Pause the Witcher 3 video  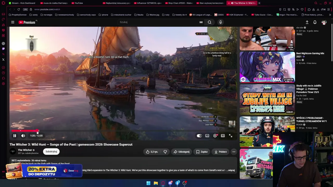tap(15, 136)
